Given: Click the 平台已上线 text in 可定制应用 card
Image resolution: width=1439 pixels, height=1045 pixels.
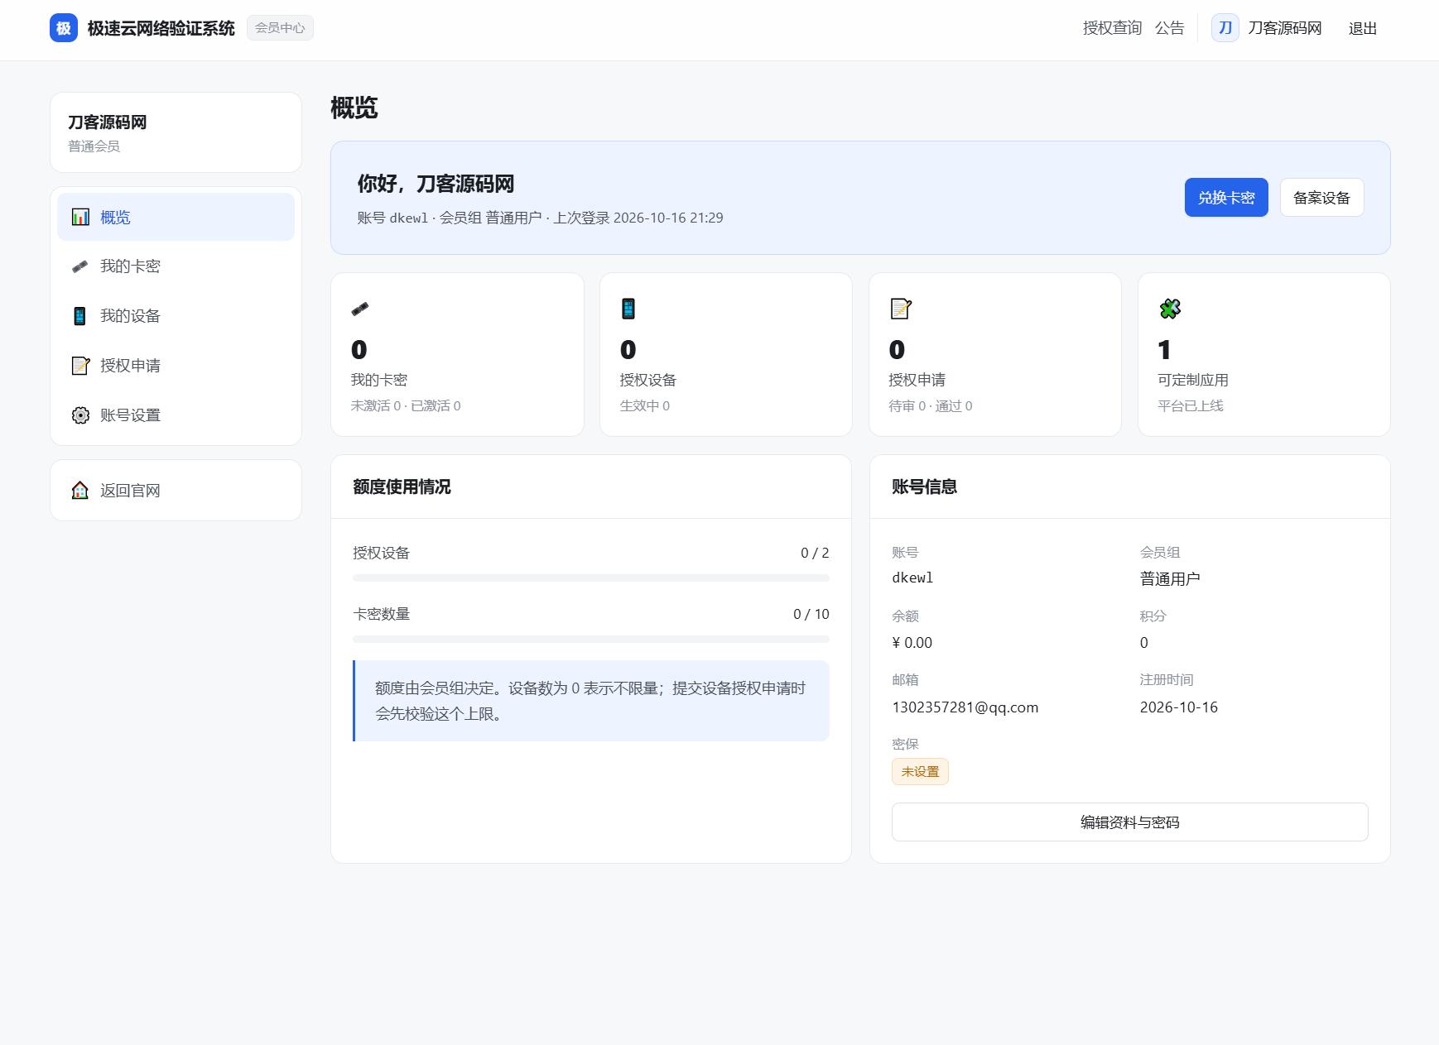Looking at the screenshot, I should (x=1190, y=405).
